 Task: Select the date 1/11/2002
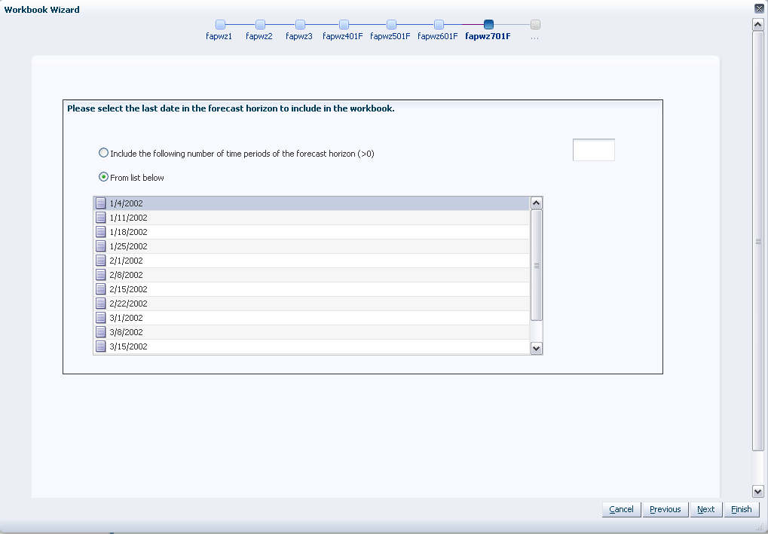311,218
